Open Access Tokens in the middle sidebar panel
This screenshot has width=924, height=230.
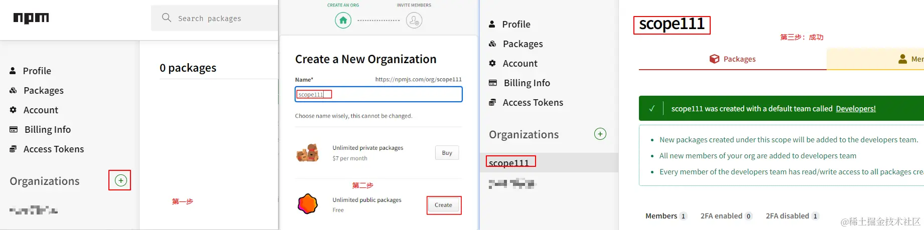point(533,102)
